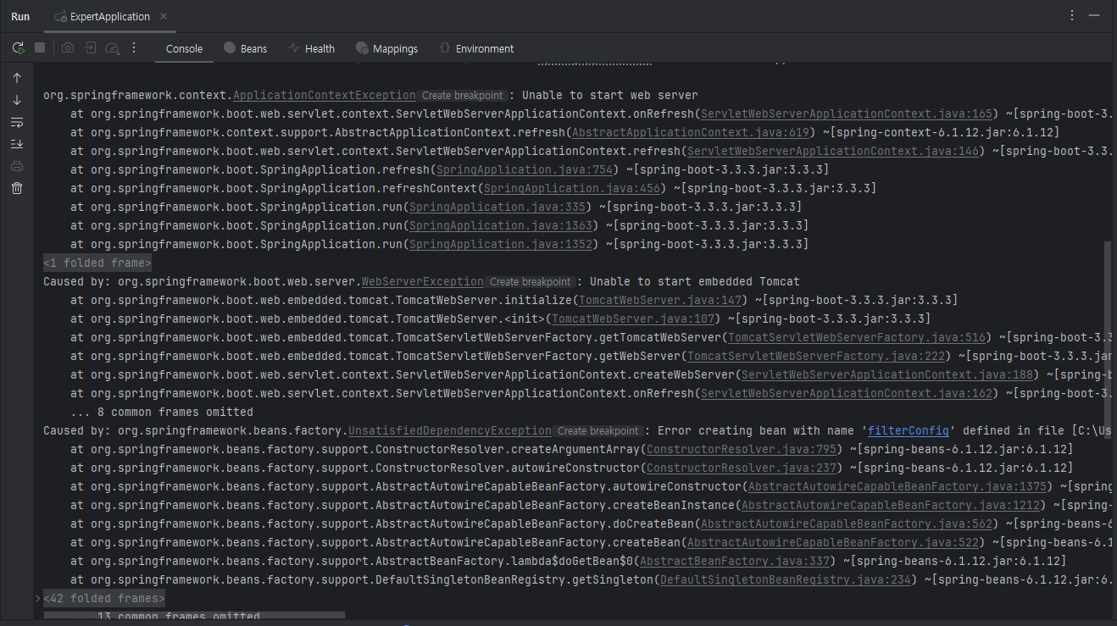This screenshot has width=1117, height=626.
Task: Click the camera snapshot icon in the toolbar
Action: tap(68, 48)
